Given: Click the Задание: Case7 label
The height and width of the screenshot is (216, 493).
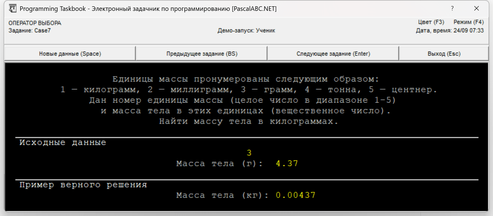Looking at the screenshot, I should [30, 30].
